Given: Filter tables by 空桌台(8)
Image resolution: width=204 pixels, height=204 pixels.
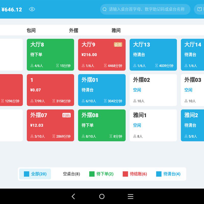Looking at the screenshot, I should (x=71, y=174).
